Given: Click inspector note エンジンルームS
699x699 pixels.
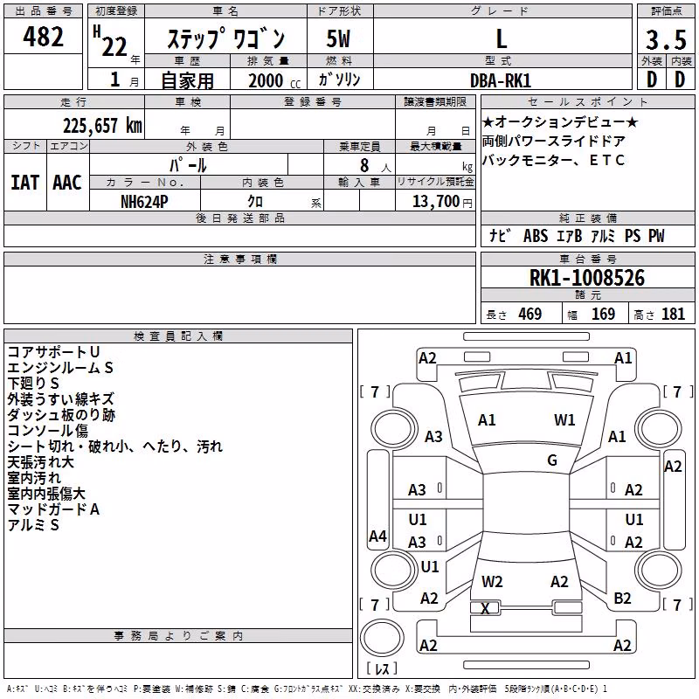Looking at the screenshot, I should pyautogui.click(x=60, y=368).
